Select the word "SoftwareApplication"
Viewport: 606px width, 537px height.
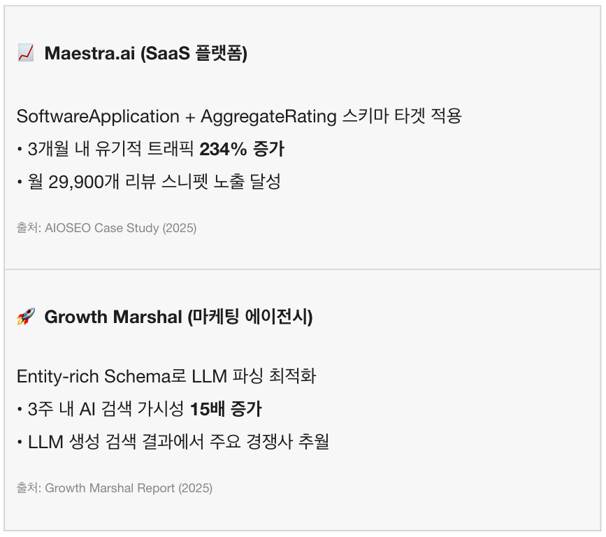click(98, 116)
